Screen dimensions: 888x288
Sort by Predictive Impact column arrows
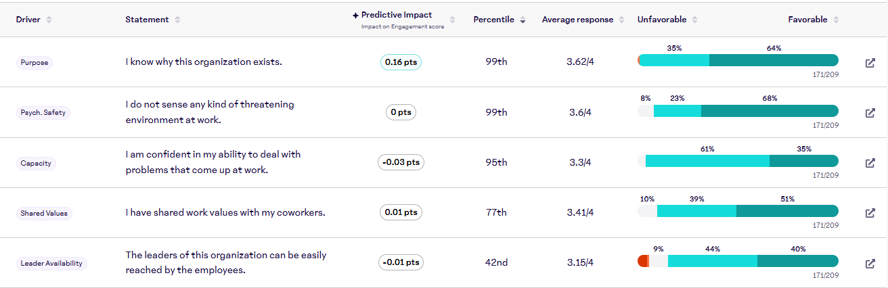pos(452,20)
